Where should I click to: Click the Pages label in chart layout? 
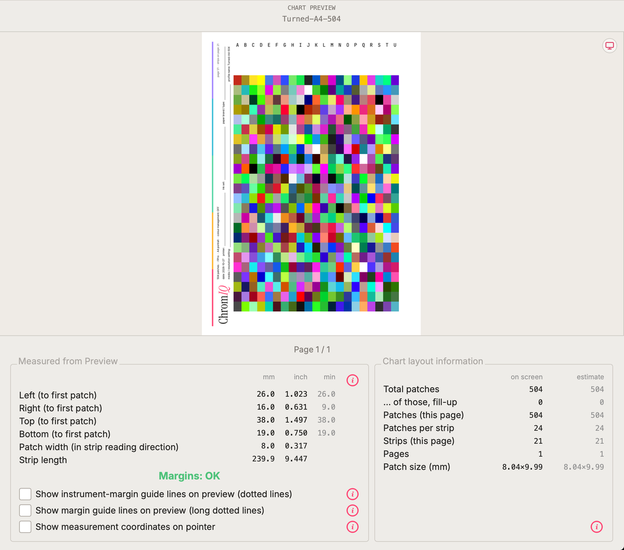[396, 454]
